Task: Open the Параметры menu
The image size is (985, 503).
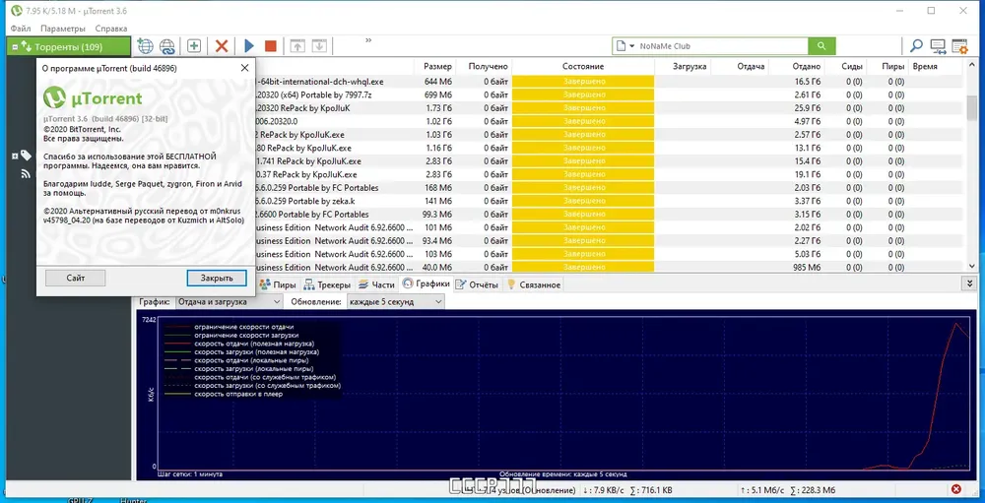Action: [x=63, y=29]
